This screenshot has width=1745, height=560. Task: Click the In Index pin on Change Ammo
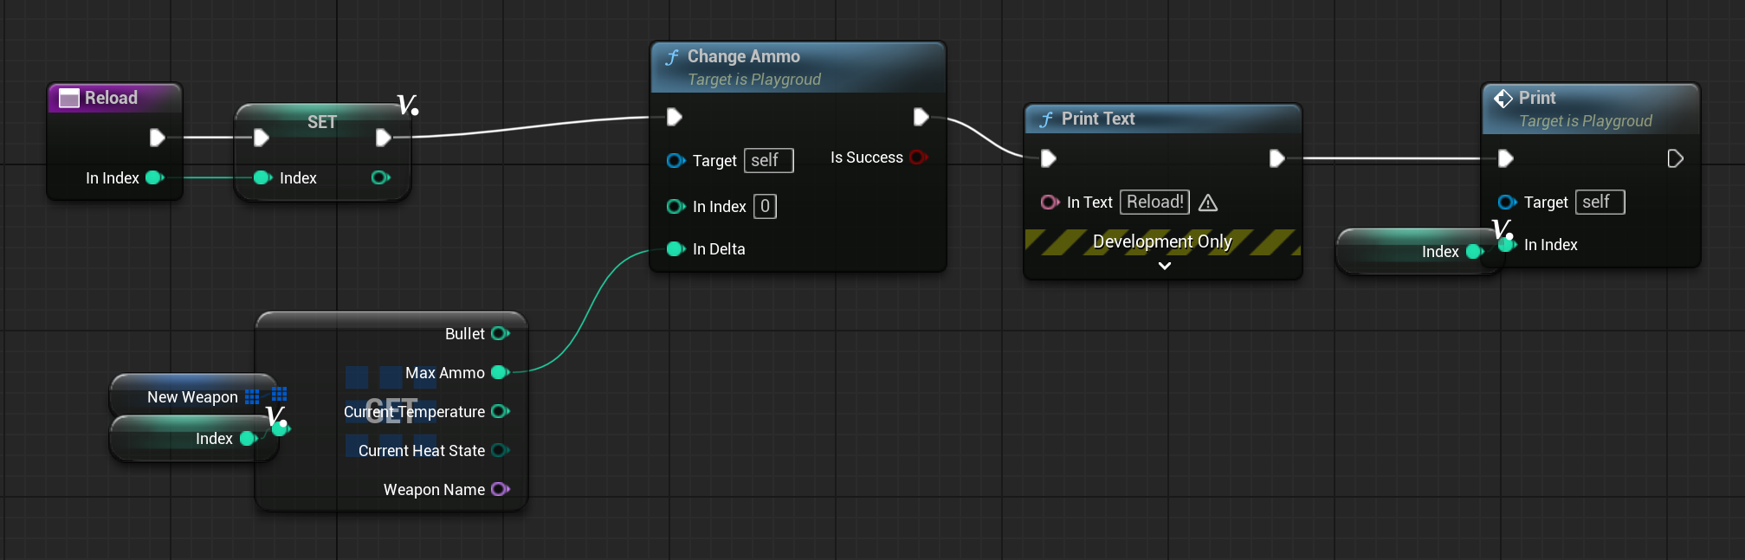point(675,206)
